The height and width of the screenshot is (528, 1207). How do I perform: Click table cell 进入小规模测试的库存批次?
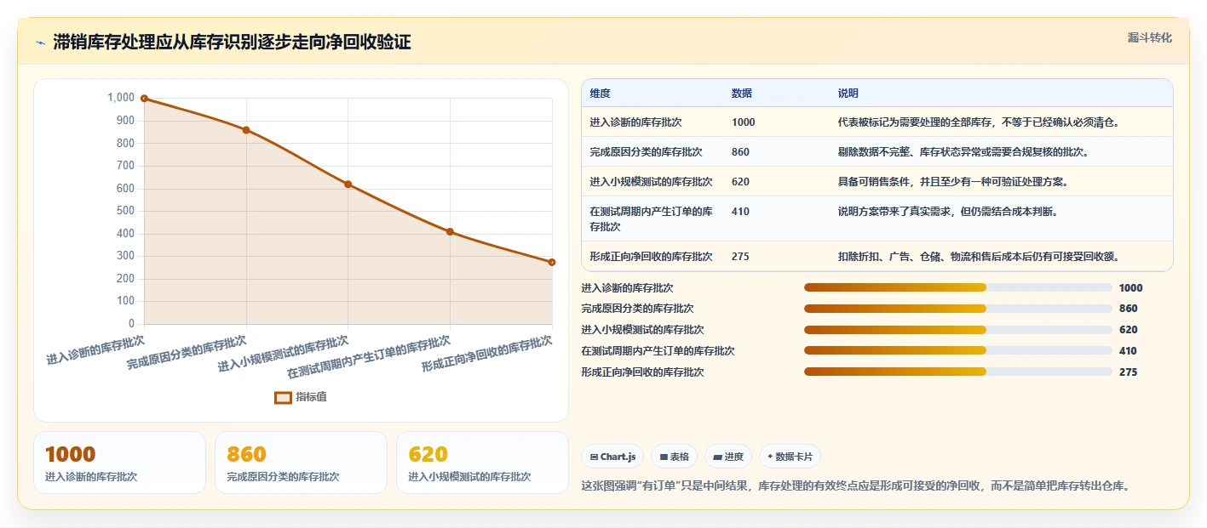coord(651,182)
